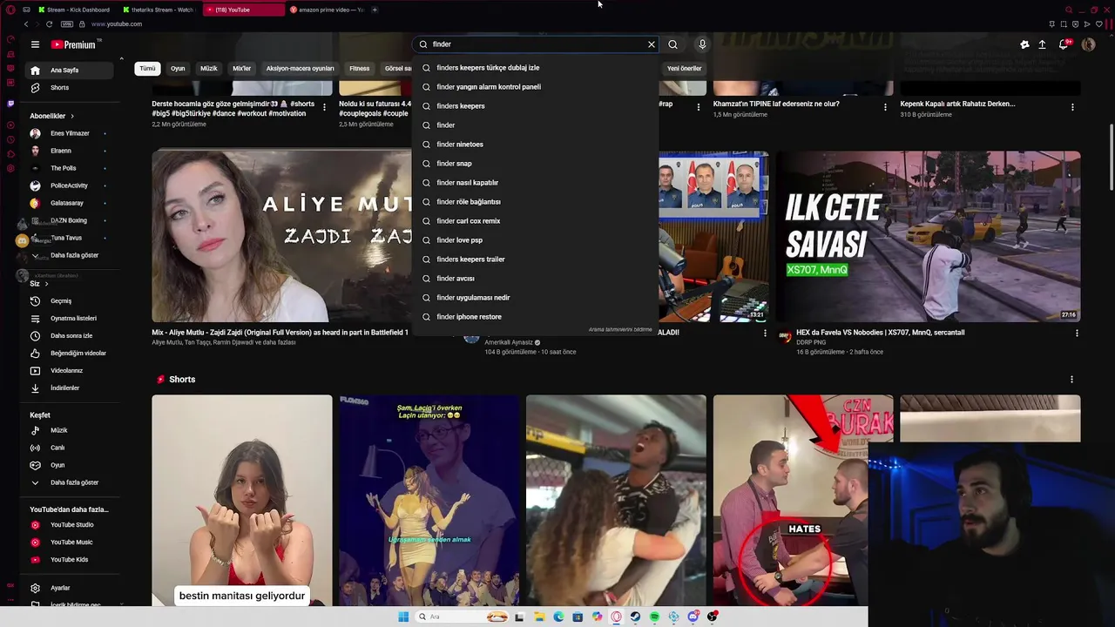The width and height of the screenshot is (1115, 627).
Task: Open Oyun under Keşfet
Action: 70,465
